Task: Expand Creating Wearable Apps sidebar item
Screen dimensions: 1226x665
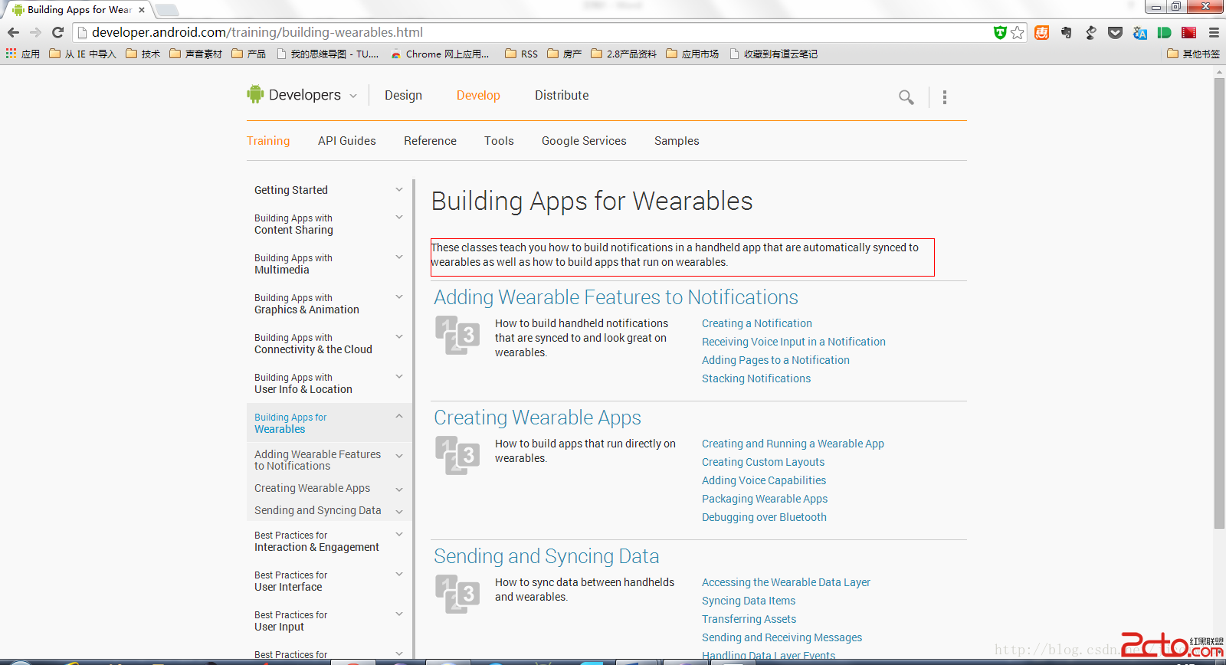Action: click(x=398, y=489)
